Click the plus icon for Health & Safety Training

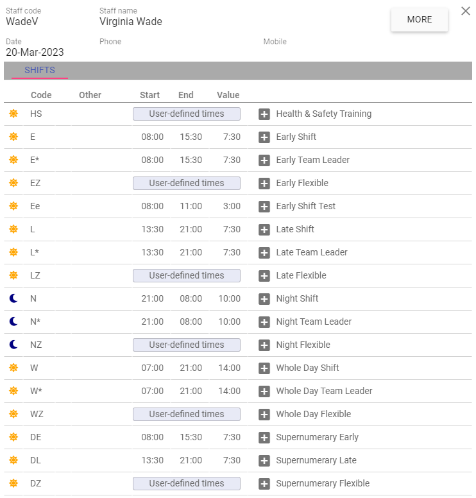pyautogui.click(x=264, y=114)
